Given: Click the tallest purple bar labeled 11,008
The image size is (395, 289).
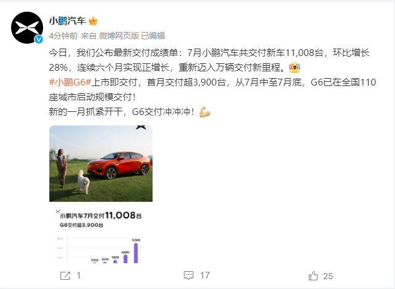Looking at the screenshot, I should pyautogui.click(x=136, y=253).
